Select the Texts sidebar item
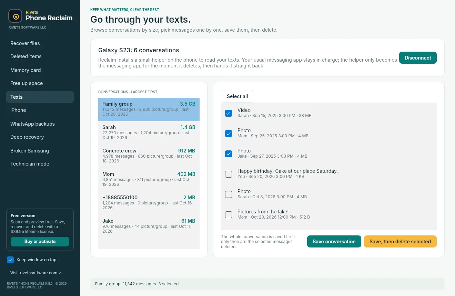 40,97
